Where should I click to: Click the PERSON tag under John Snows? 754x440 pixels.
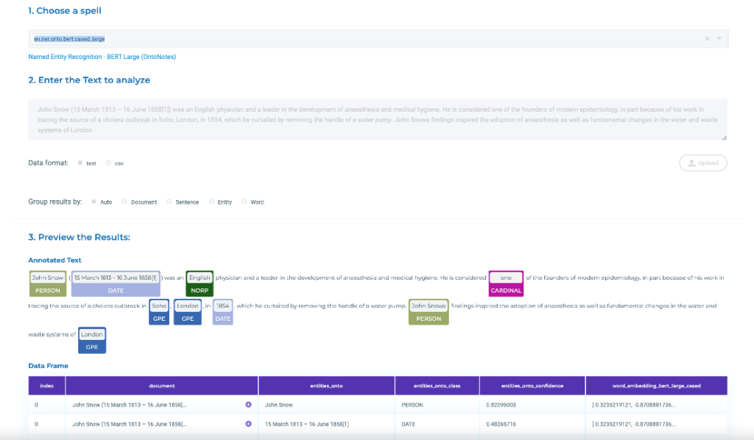pyautogui.click(x=428, y=319)
